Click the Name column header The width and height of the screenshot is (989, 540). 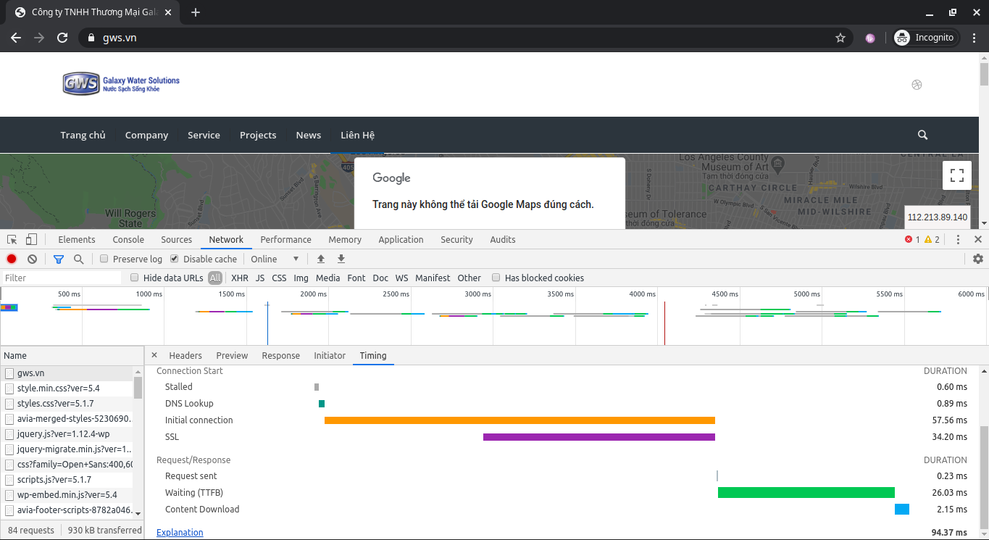72,355
